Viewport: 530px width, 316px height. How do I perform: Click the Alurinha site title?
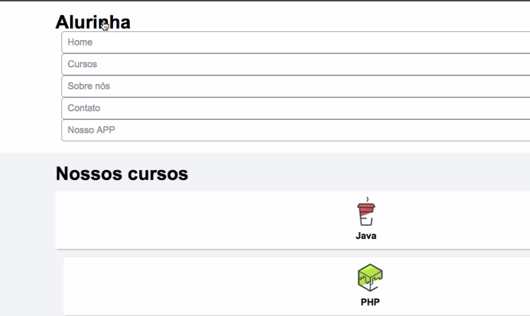[93, 23]
